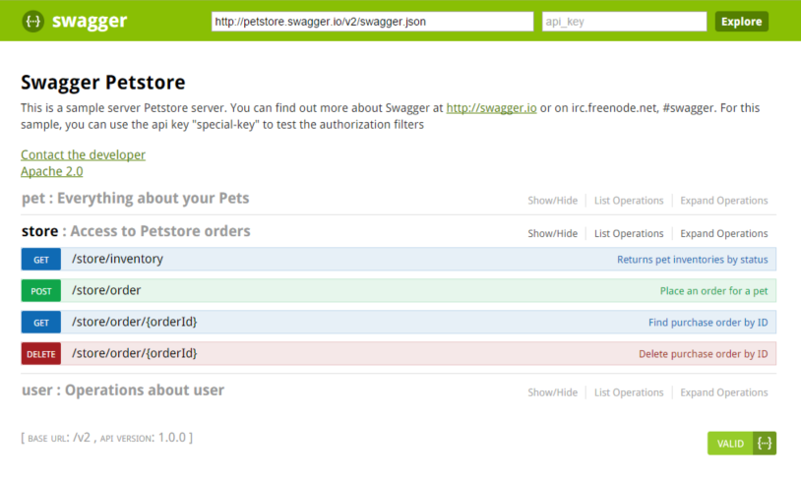The height and width of the screenshot is (479, 801).
Task: Expand the pet : Everything about your Pets section
Action: [136, 198]
